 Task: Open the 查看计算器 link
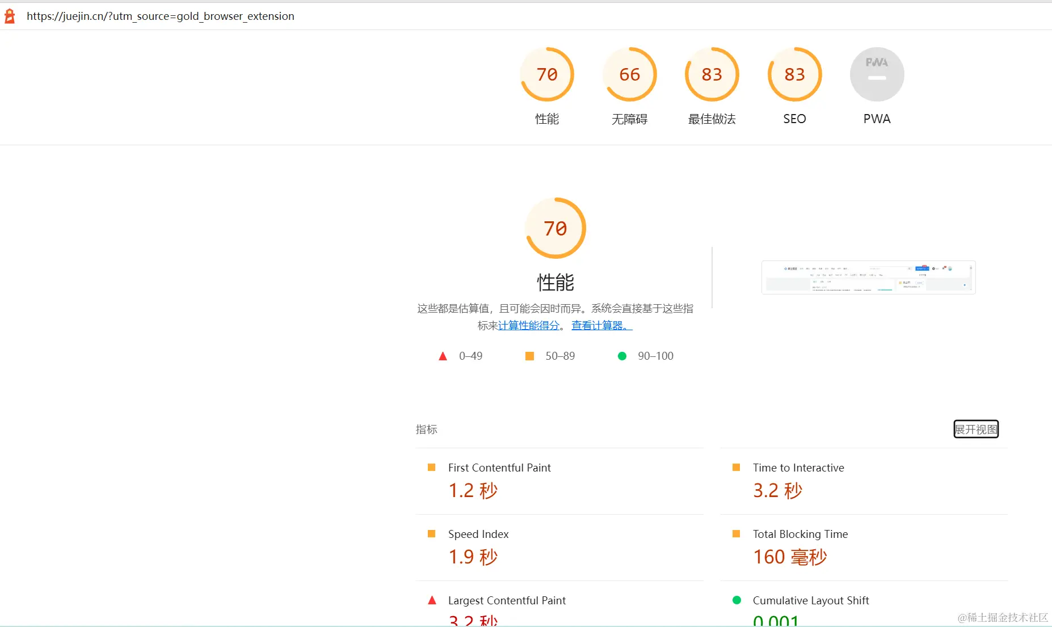[601, 326]
